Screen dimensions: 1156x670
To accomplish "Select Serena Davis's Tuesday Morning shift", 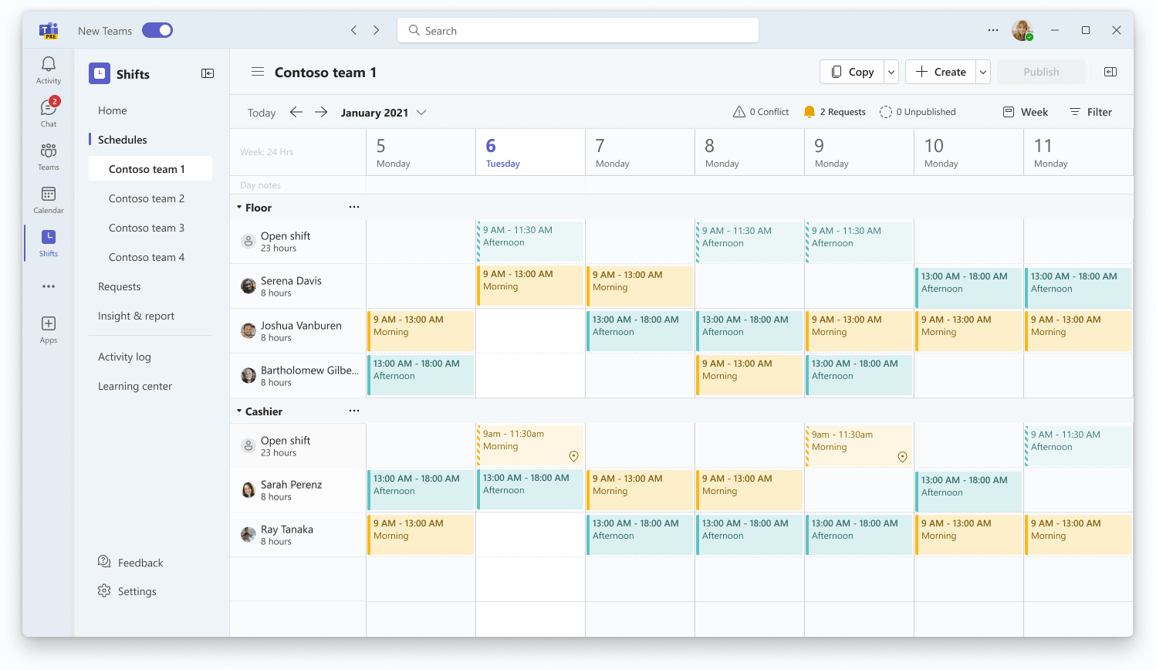I will point(530,285).
